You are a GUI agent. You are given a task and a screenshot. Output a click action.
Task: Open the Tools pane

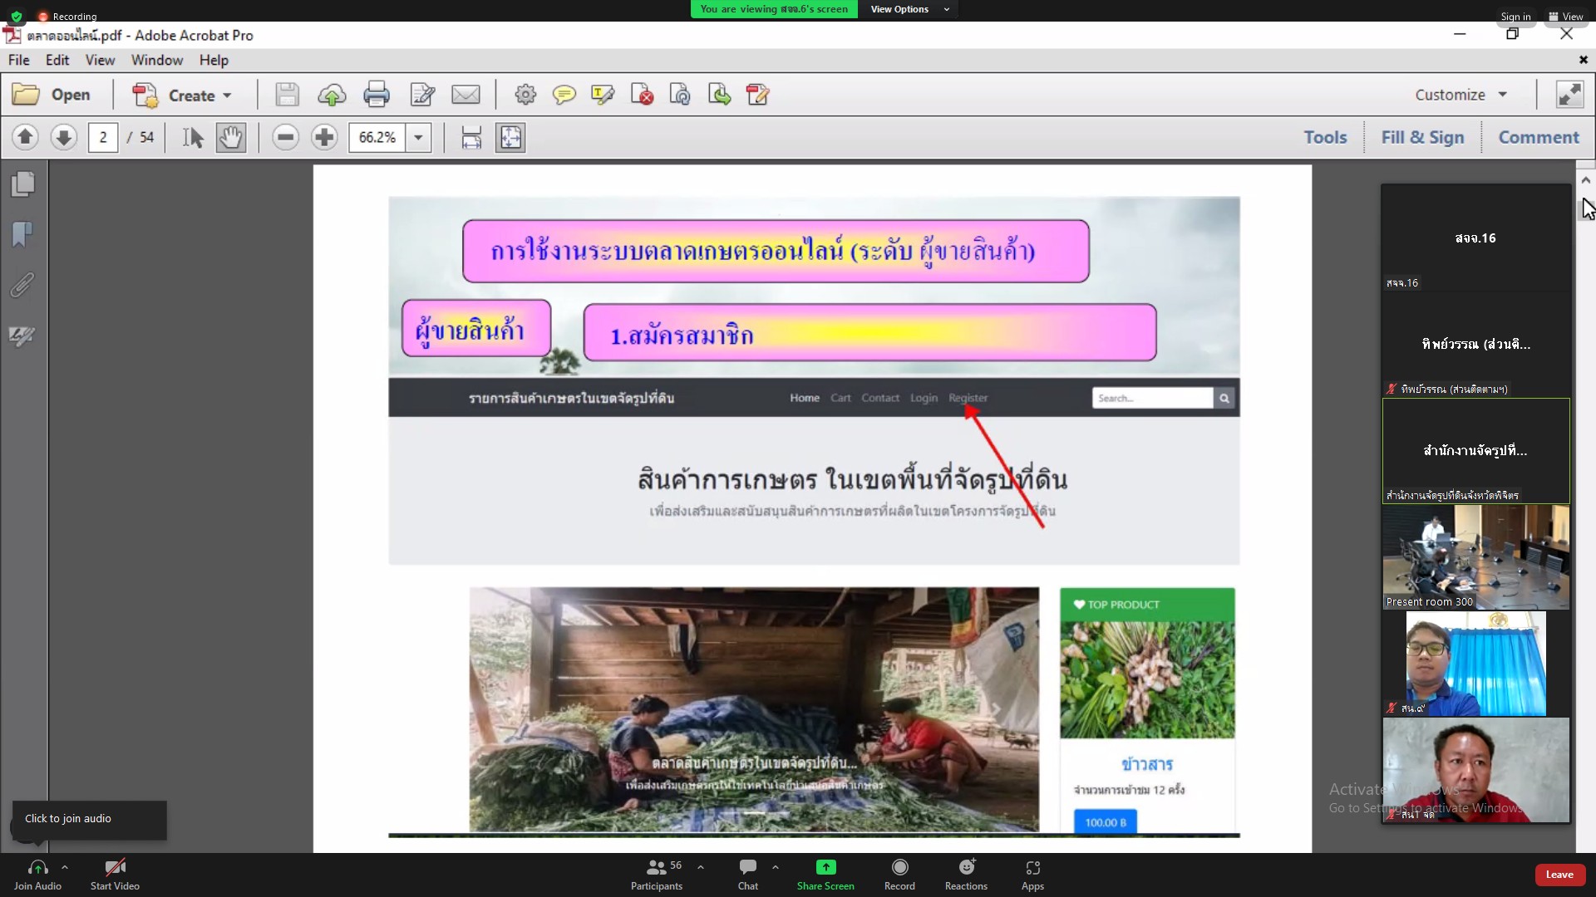[x=1325, y=137]
